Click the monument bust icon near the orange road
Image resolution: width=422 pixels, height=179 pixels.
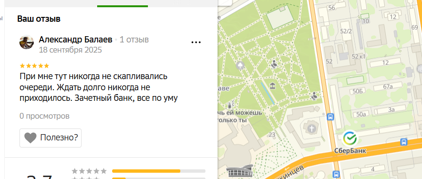point(314,96)
